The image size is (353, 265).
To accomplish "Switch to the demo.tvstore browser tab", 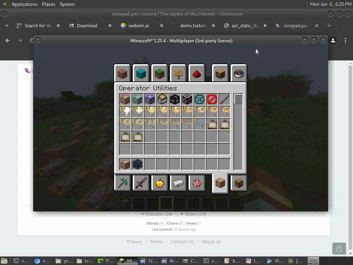I will (193, 26).
